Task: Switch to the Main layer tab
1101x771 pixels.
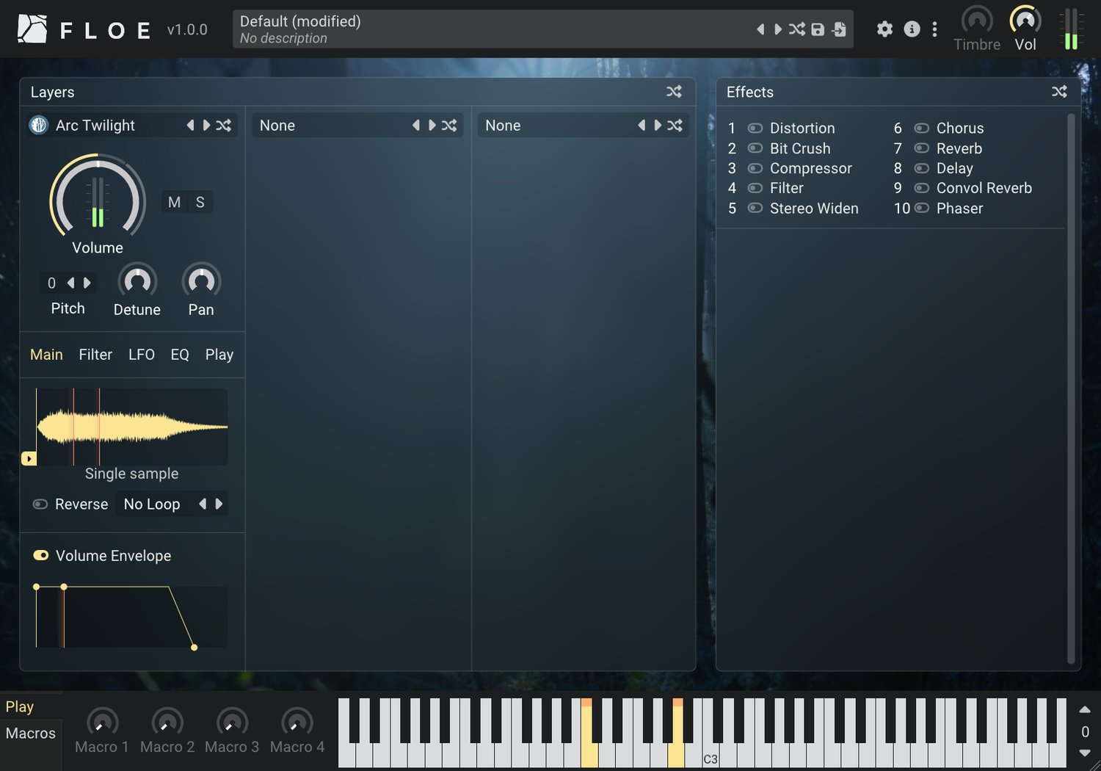Action: point(46,355)
